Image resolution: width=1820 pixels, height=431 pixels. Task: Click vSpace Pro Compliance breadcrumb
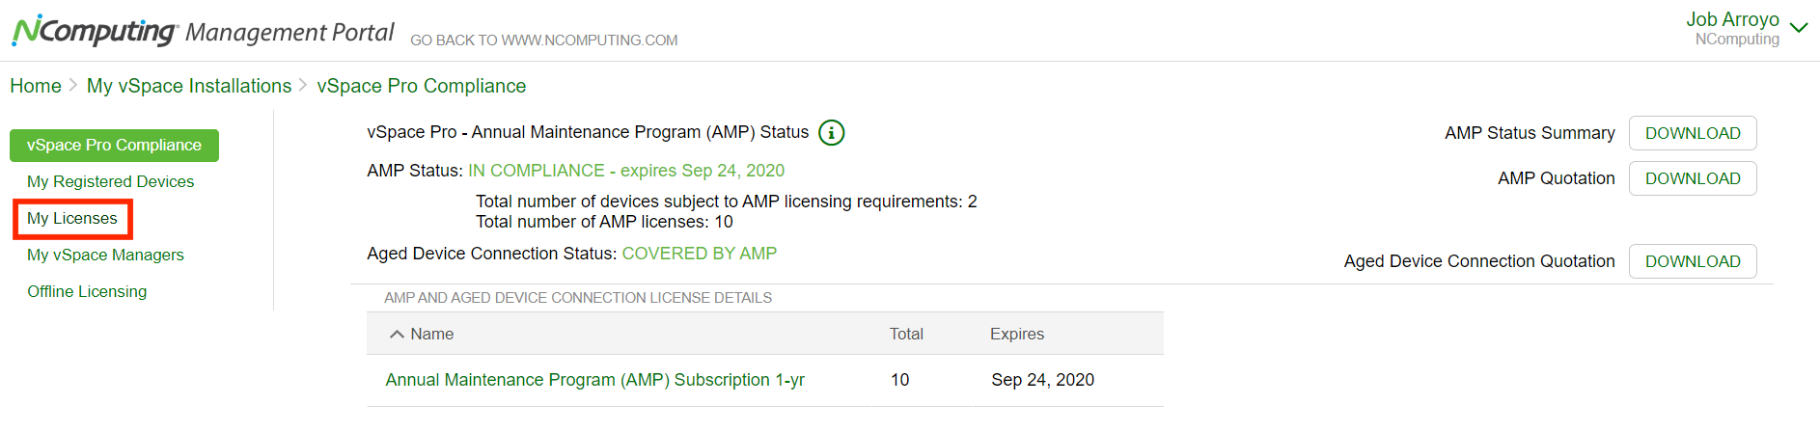point(421,86)
